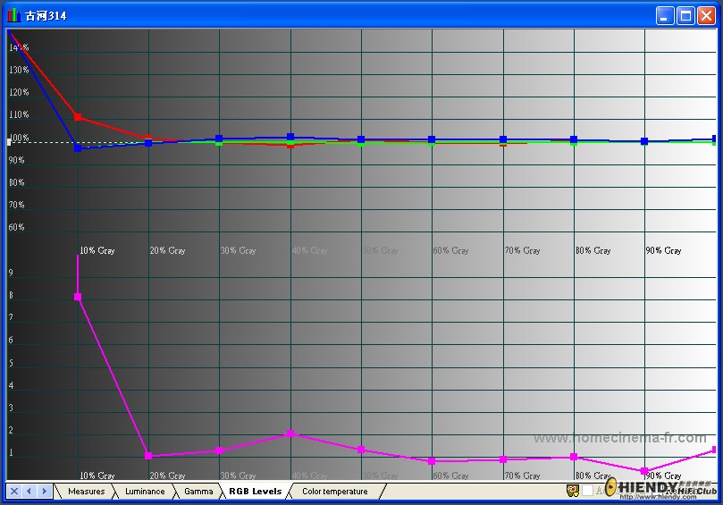Click the 80% axis label

coord(17,182)
